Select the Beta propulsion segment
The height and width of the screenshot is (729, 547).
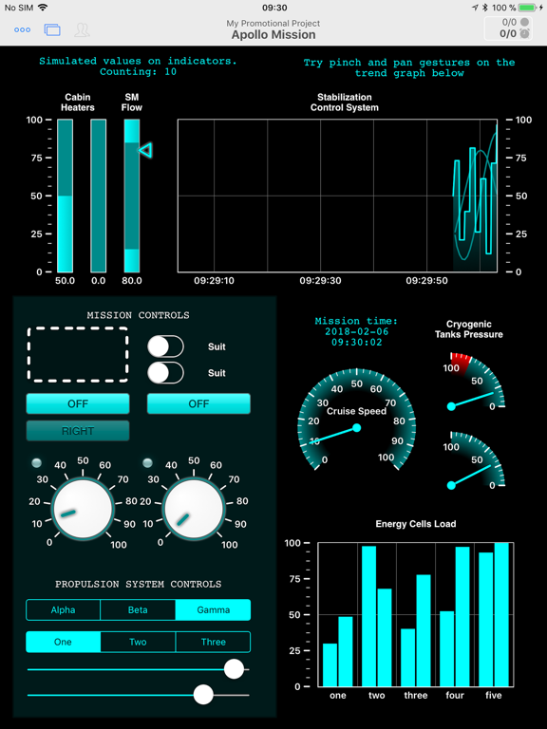click(x=138, y=610)
